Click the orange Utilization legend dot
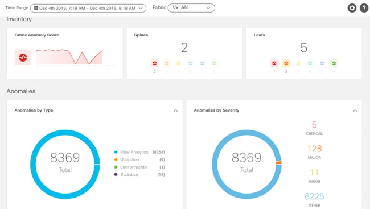 [116, 159]
